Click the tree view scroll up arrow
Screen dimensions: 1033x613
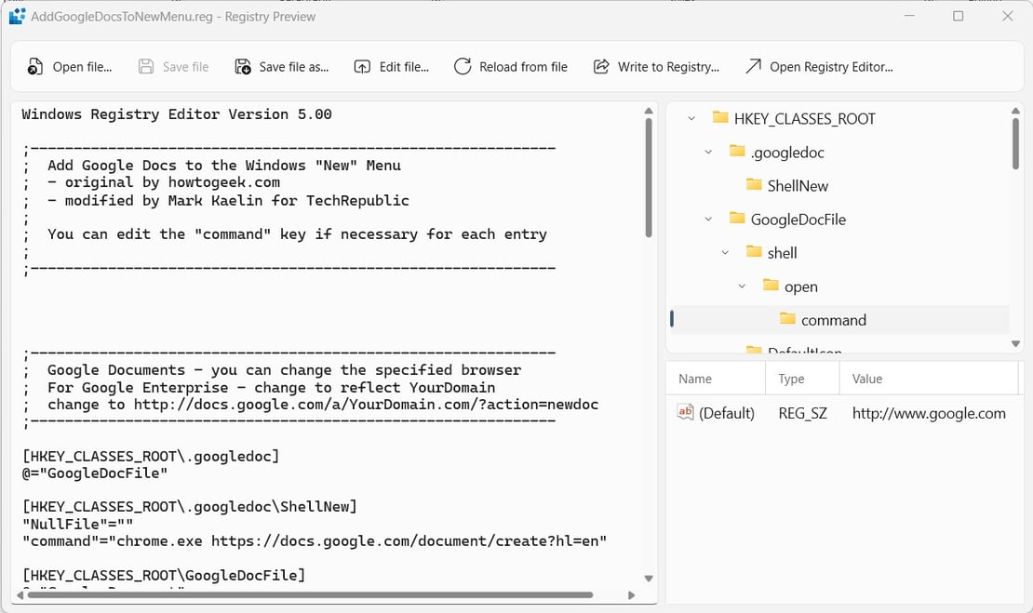[x=1015, y=111]
